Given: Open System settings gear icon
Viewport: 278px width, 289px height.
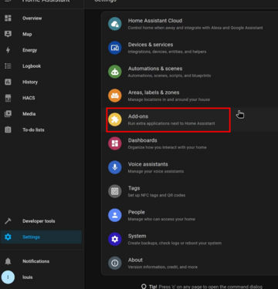Looking at the screenshot, I should [x=115, y=239].
